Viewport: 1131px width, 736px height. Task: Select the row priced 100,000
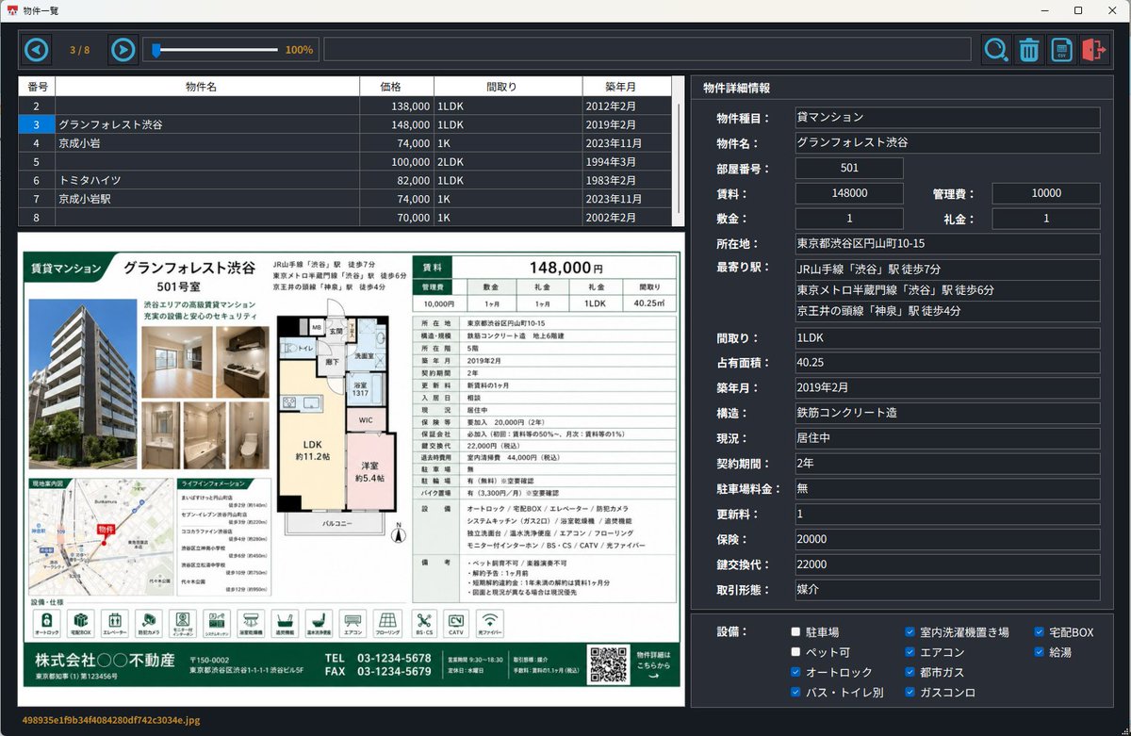click(x=345, y=162)
